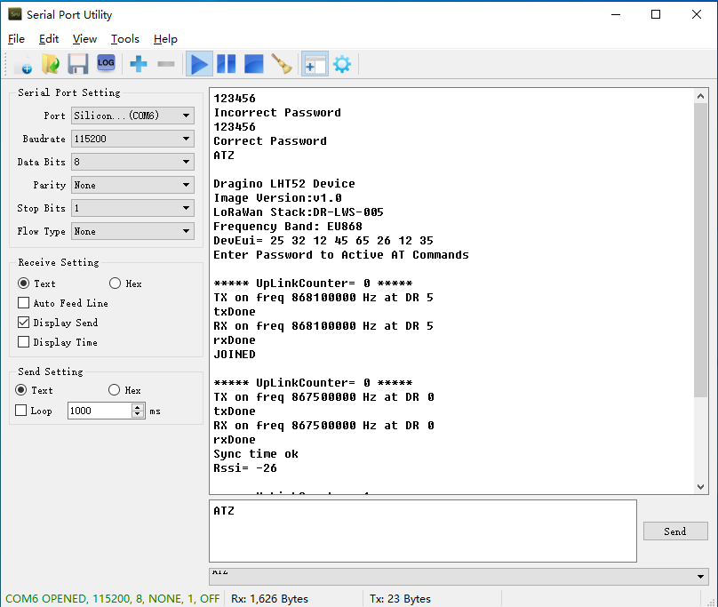Toggle the add window panel icon
This screenshot has width=718, height=607.
tap(315, 64)
